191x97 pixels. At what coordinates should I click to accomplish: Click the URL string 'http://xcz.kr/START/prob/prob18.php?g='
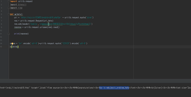(41, 17)
